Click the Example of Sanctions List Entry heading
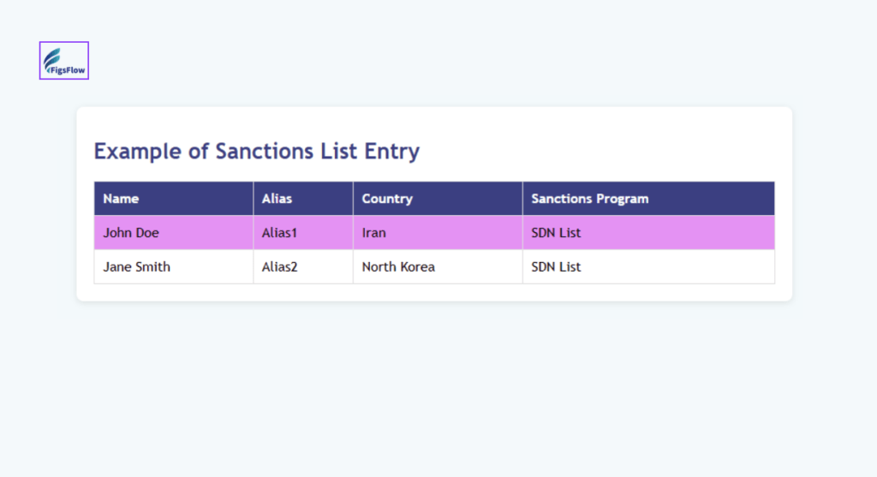 tap(256, 152)
